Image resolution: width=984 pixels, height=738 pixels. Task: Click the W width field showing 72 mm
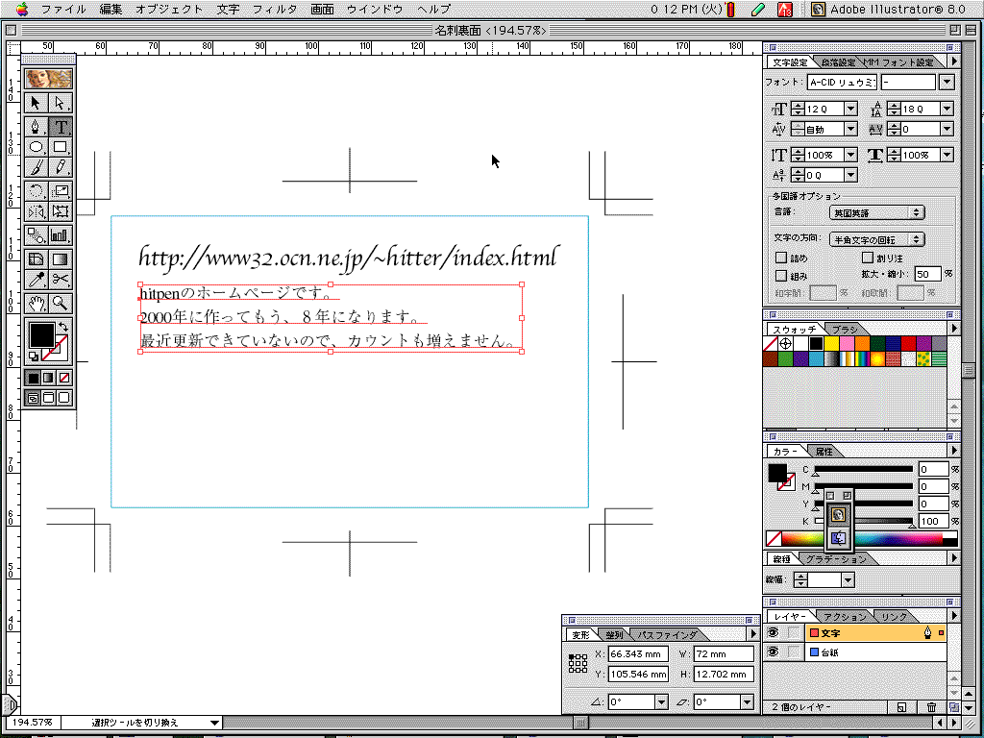tap(724, 654)
